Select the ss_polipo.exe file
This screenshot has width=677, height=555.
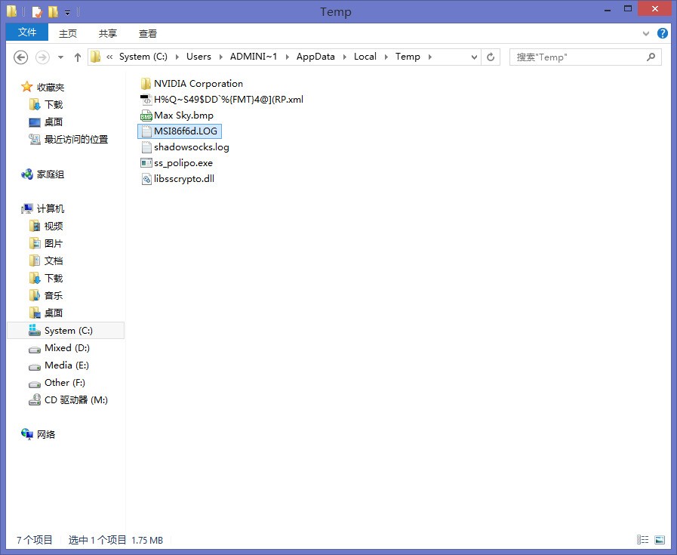click(x=183, y=163)
